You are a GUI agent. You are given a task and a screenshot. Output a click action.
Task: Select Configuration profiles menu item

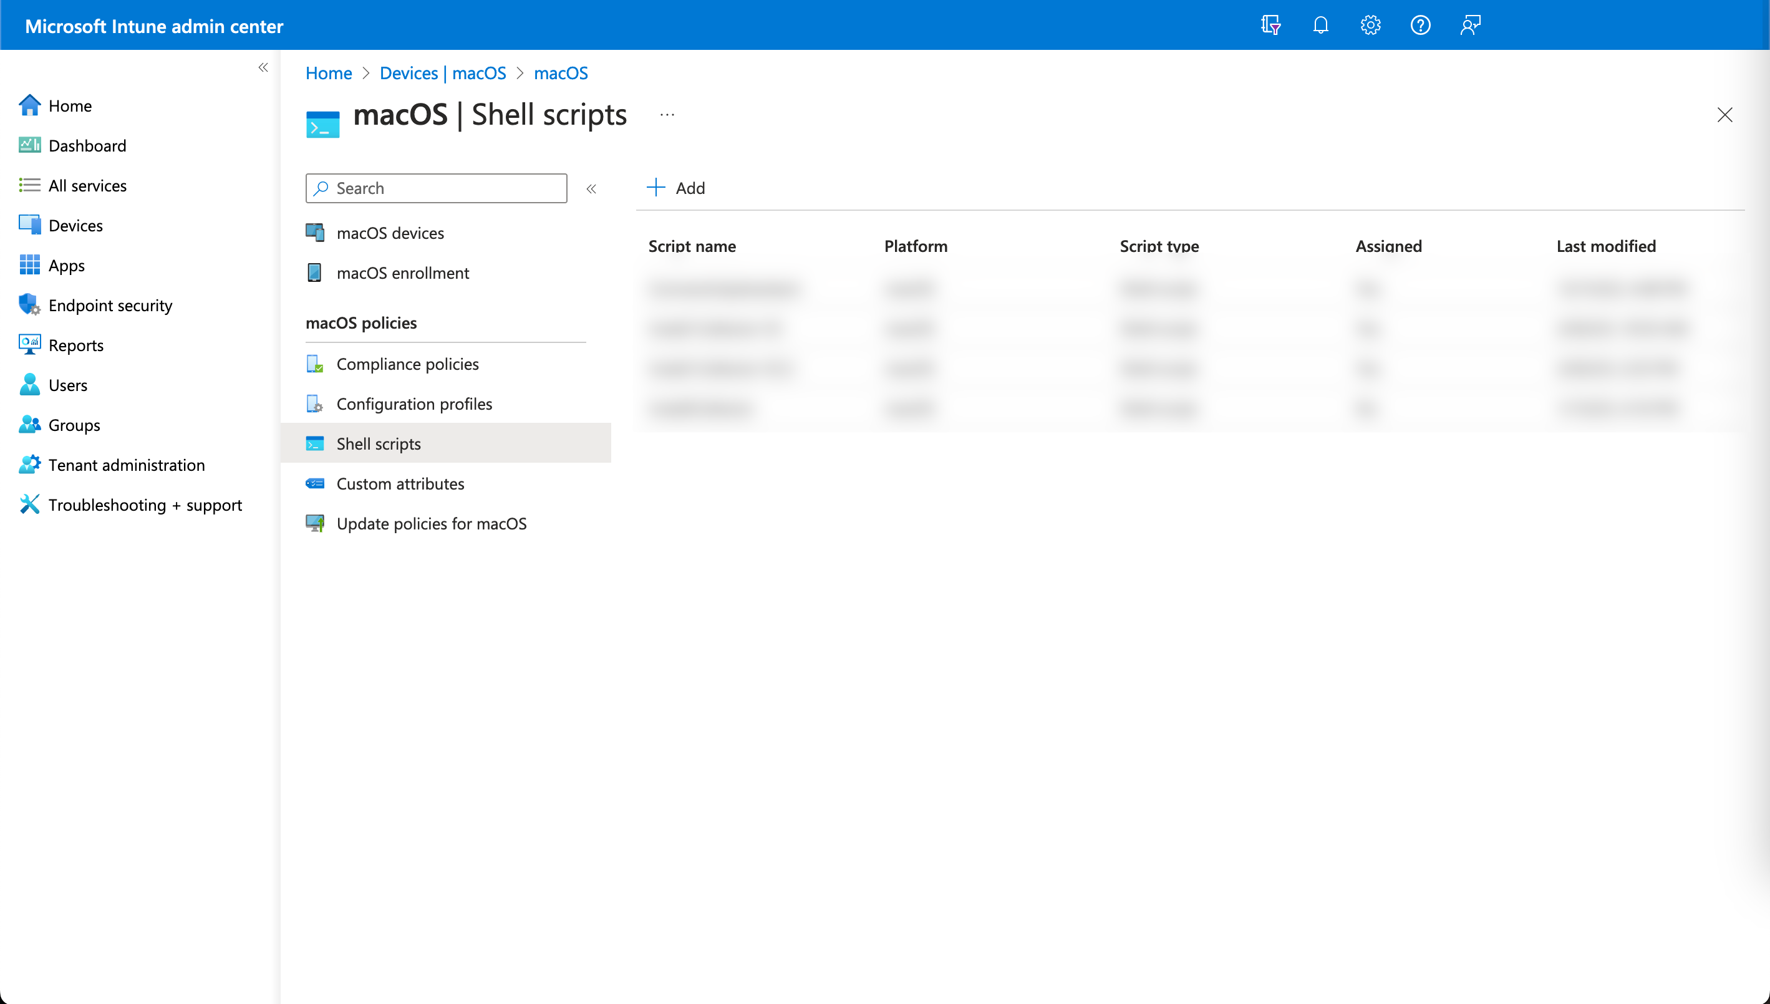(413, 404)
